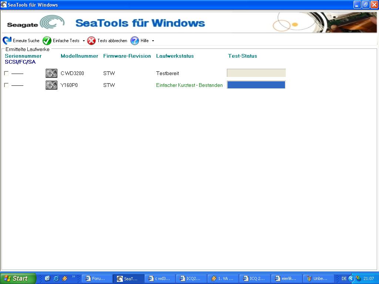Click the Modellnummer column header
This screenshot has height=284, width=379.
click(79, 56)
